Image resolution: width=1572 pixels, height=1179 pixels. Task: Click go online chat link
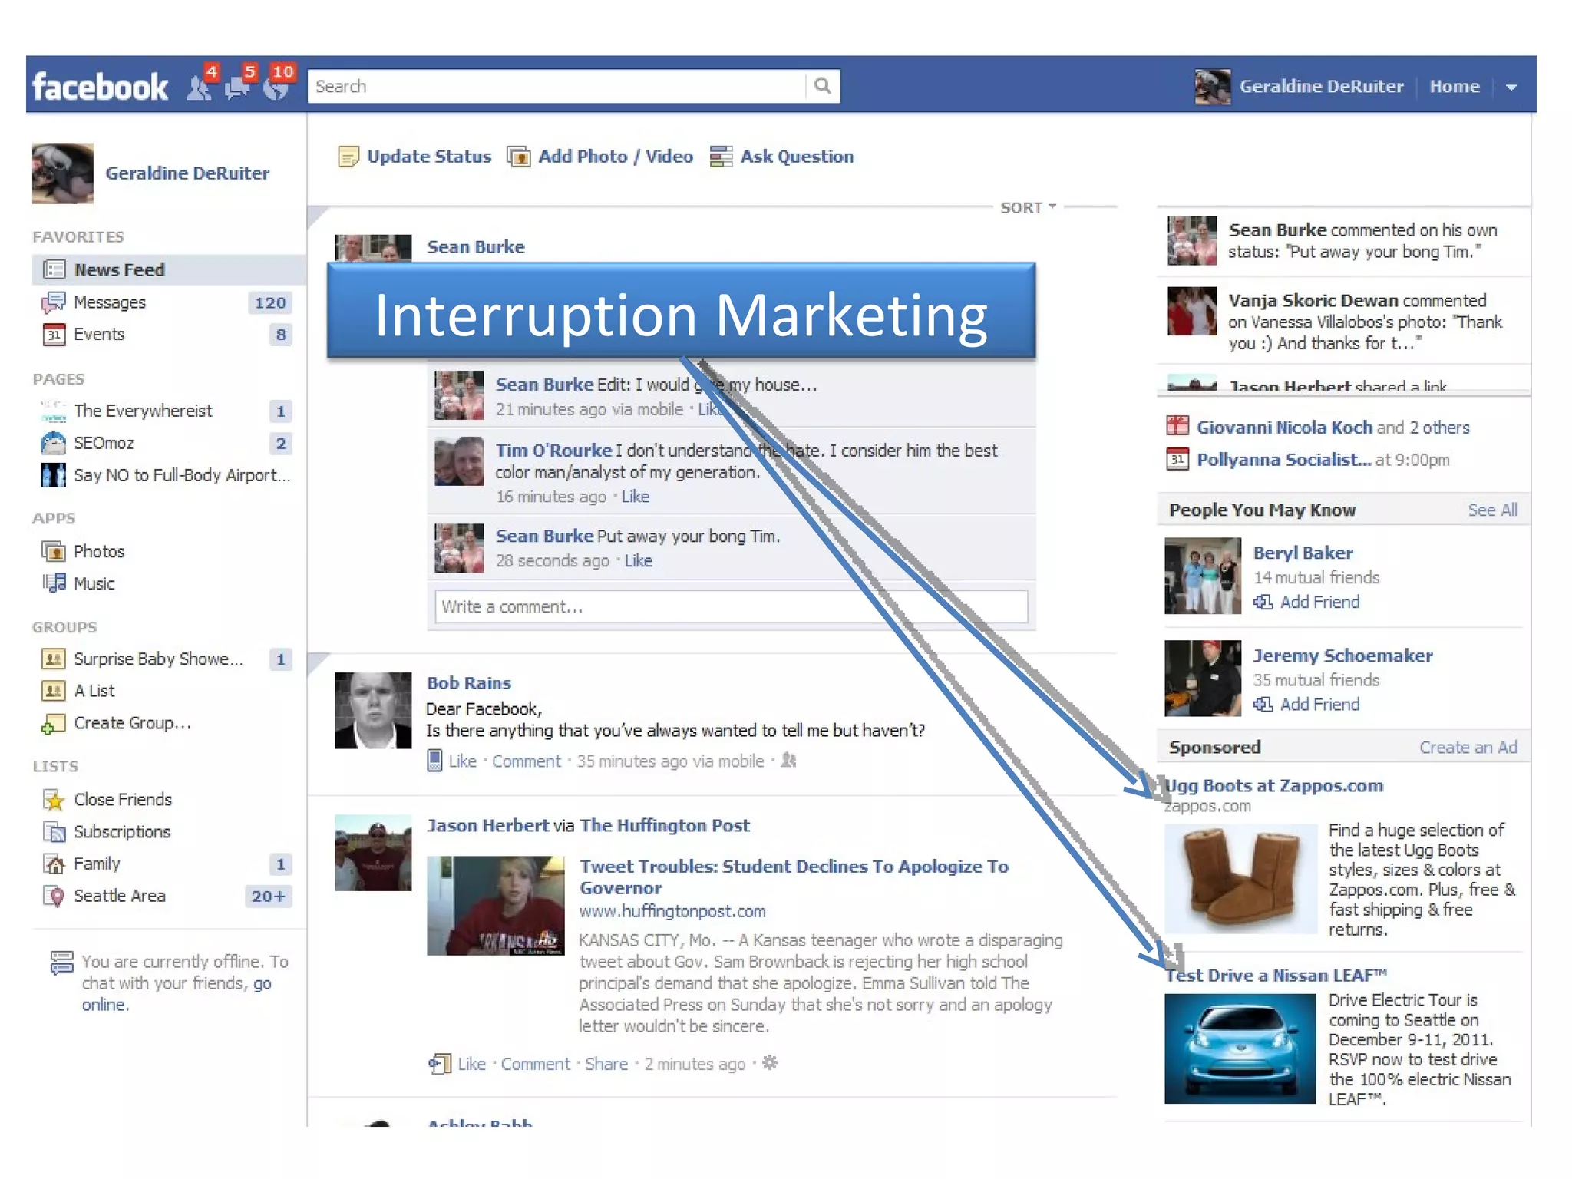pos(177,994)
